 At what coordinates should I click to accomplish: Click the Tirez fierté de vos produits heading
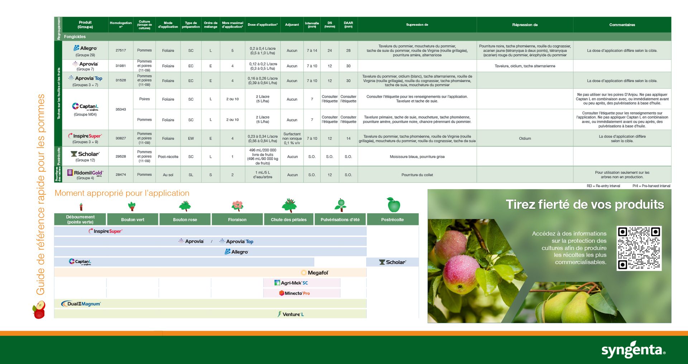(586, 205)
